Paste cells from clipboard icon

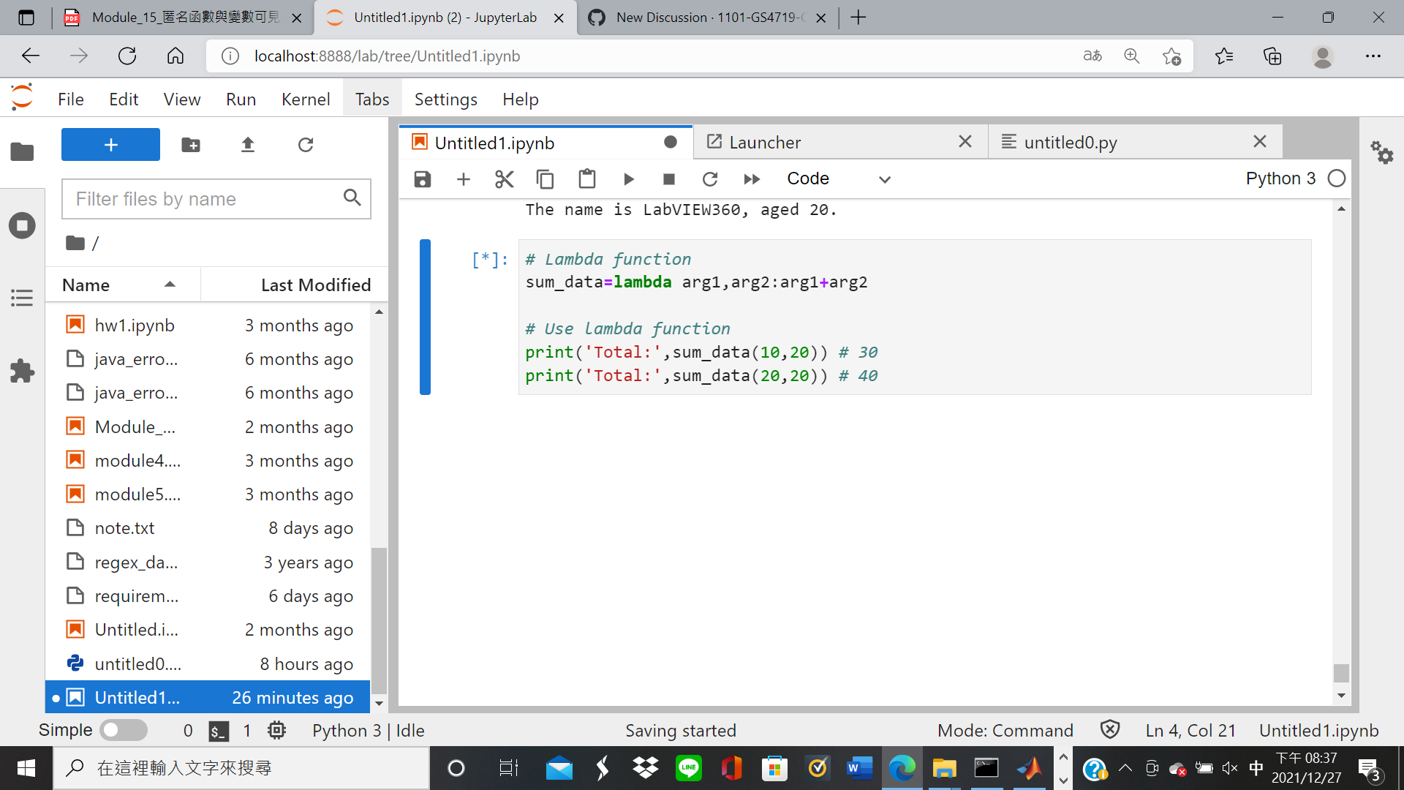pos(586,178)
